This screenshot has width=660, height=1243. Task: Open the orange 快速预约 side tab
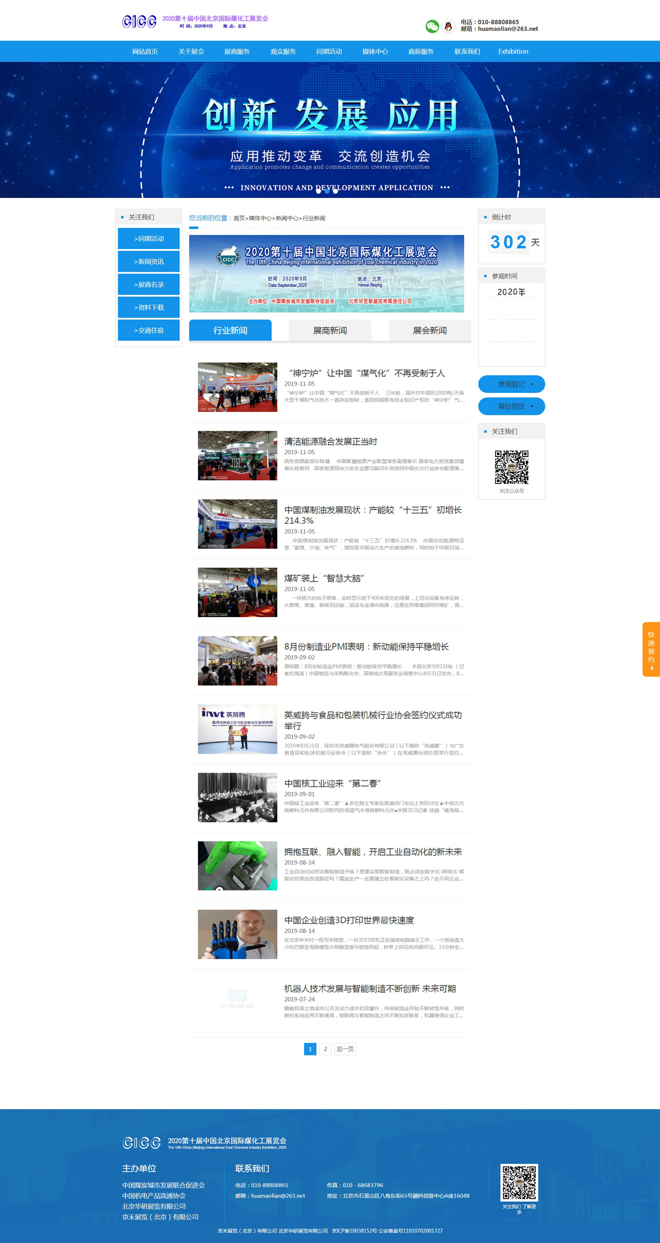pos(651,649)
